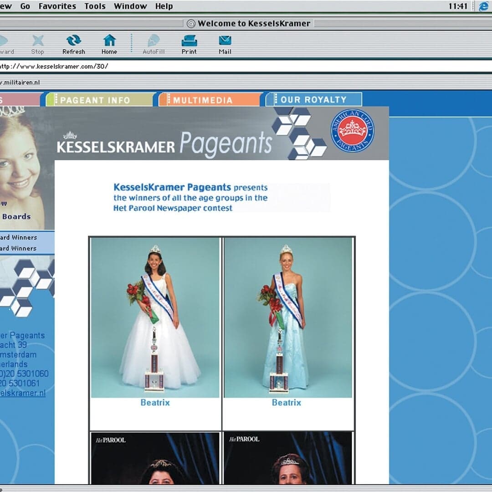Click the Mail toolbar icon
Screen dimensions: 492x492
(224, 43)
